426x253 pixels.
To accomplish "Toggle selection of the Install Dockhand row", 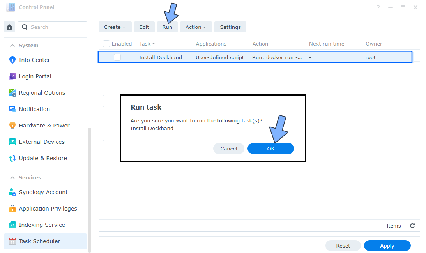I will [x=161, y=57].
